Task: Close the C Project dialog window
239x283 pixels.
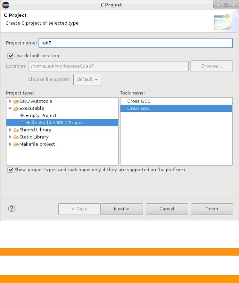Action: pos(233,5)
